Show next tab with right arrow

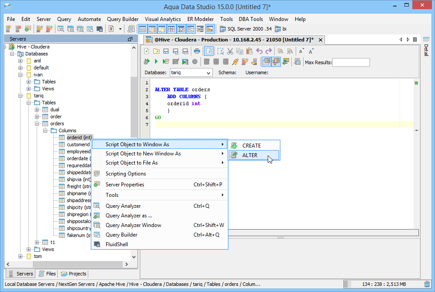pos(408,40)
